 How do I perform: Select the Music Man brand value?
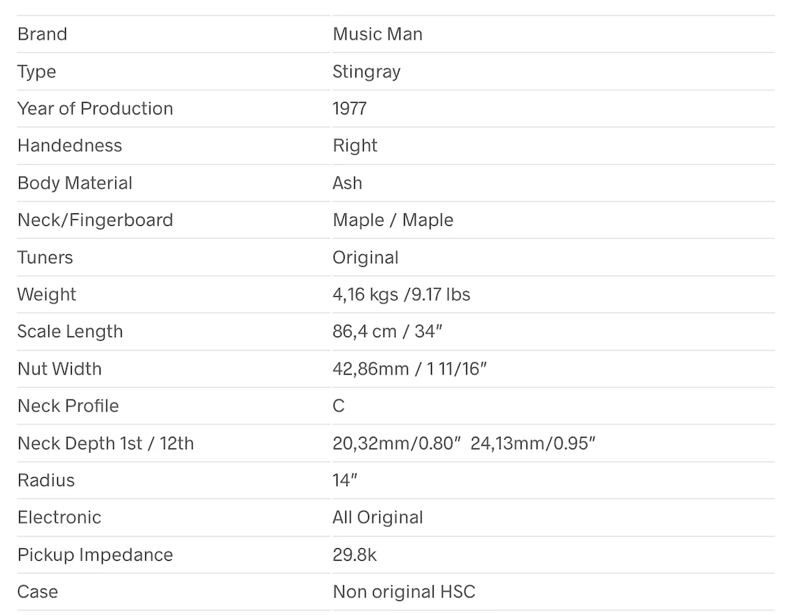[378, 34]
